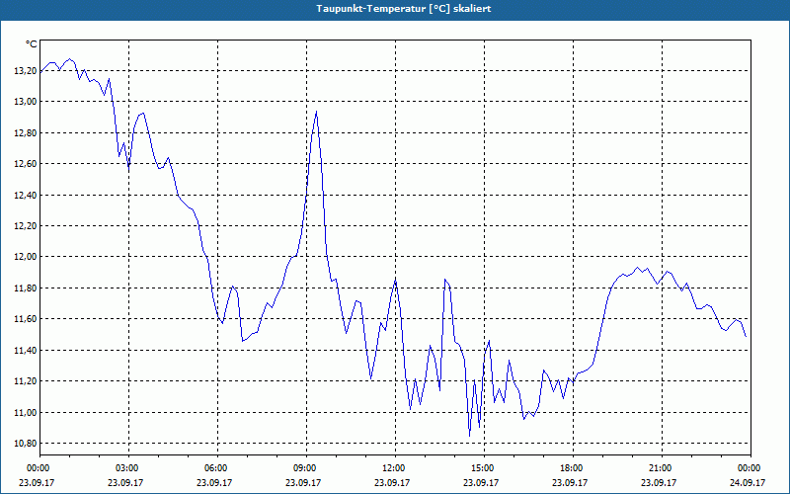Select the 13,00 y-axis value

coord(26,102)
